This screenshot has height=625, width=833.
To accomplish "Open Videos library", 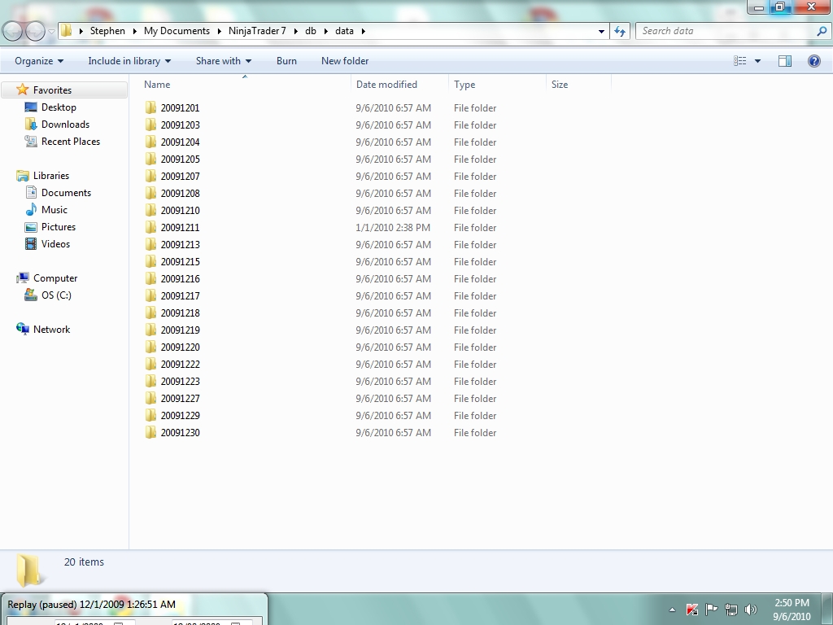I will tap(55, 244).
